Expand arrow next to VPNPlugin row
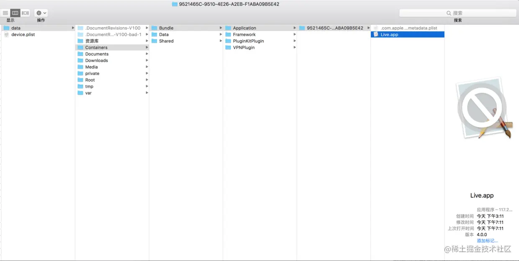 coord(295,47)
